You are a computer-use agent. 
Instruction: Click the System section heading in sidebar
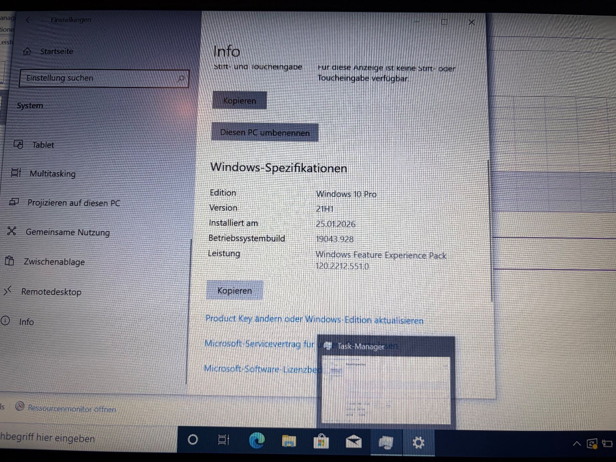(30, 105)
